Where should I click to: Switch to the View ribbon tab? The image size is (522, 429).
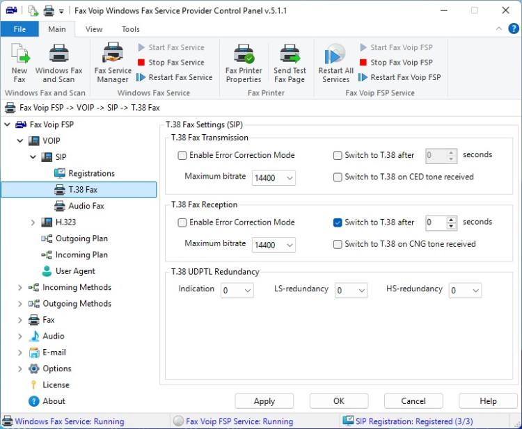[94, 29]
